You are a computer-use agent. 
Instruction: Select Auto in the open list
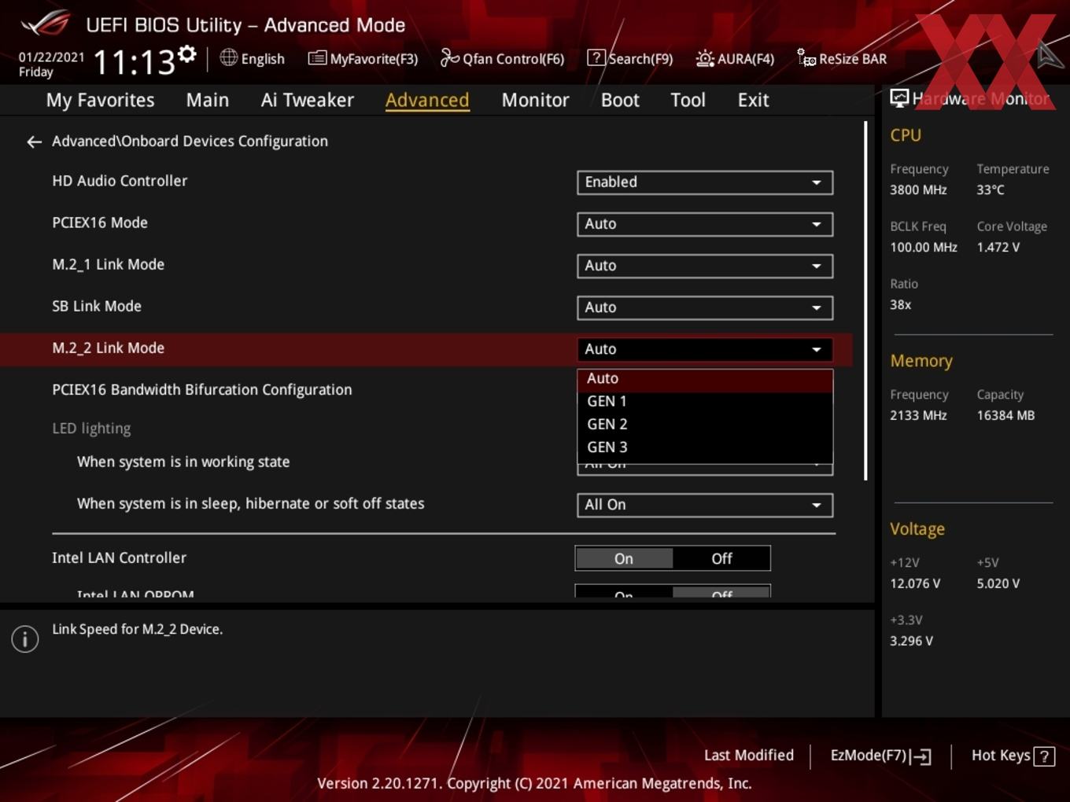click(x=705, y=379)
